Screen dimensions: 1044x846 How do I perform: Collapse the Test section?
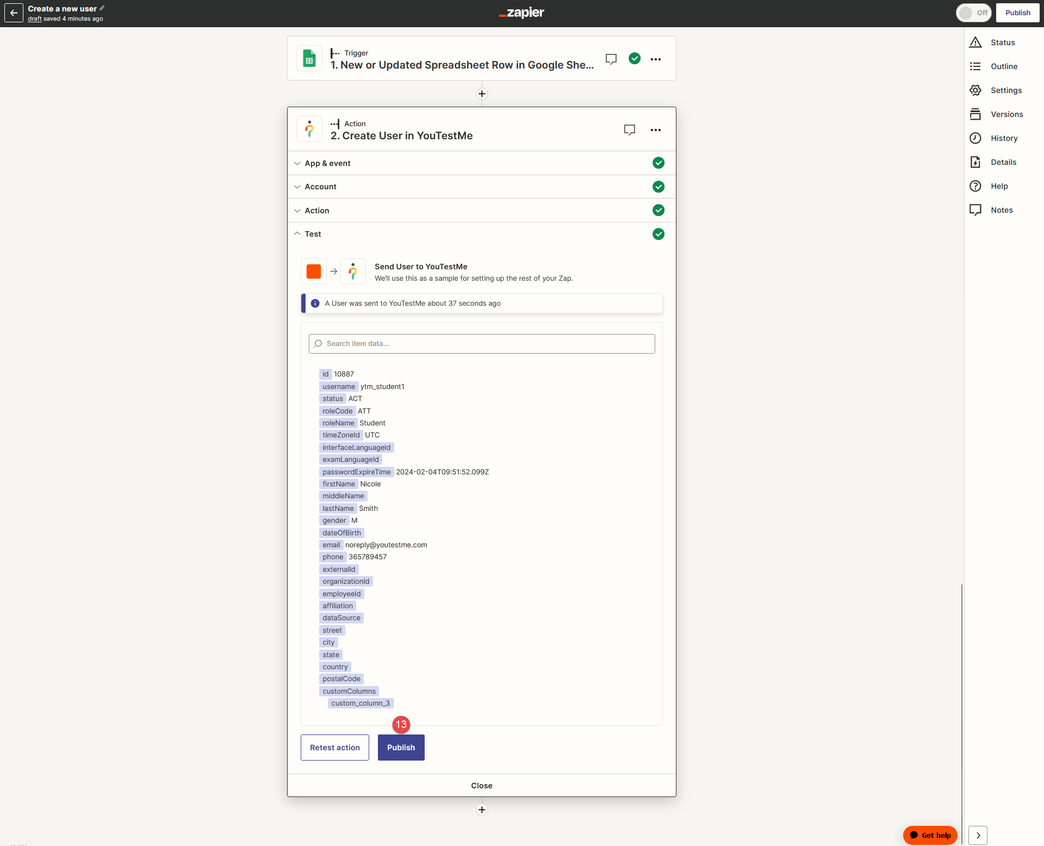482,234
